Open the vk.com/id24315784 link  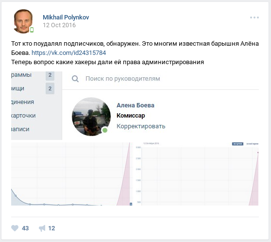[x=68, y=53]
